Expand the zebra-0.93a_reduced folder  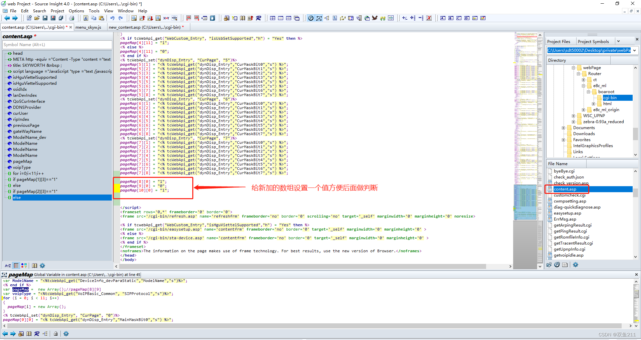click(x=574, y=122)
